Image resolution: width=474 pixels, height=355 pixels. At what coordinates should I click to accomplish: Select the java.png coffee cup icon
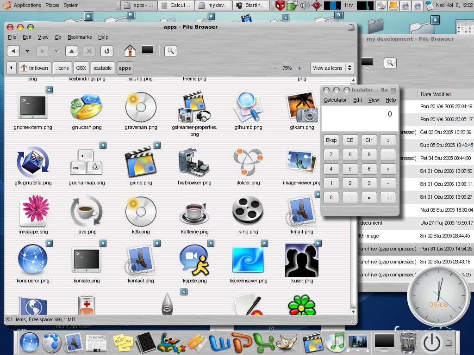(x=87, y=211)
